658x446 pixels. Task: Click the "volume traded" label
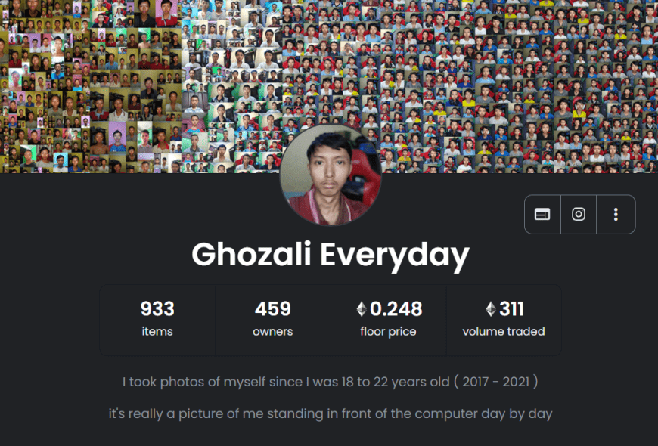[504, 331]
